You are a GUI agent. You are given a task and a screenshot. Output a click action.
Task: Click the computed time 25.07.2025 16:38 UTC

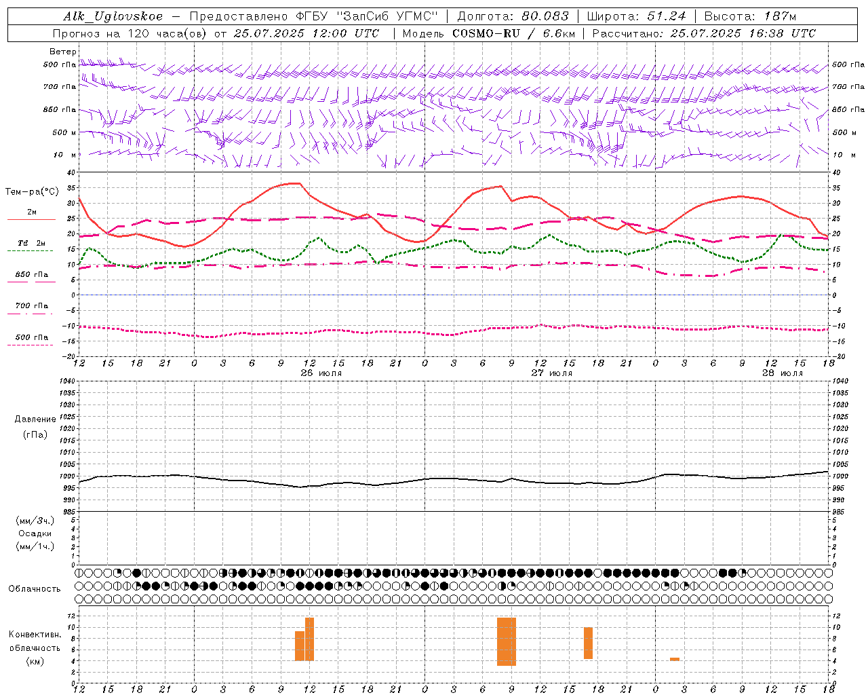pyautogui.click(x=743, y=33)
